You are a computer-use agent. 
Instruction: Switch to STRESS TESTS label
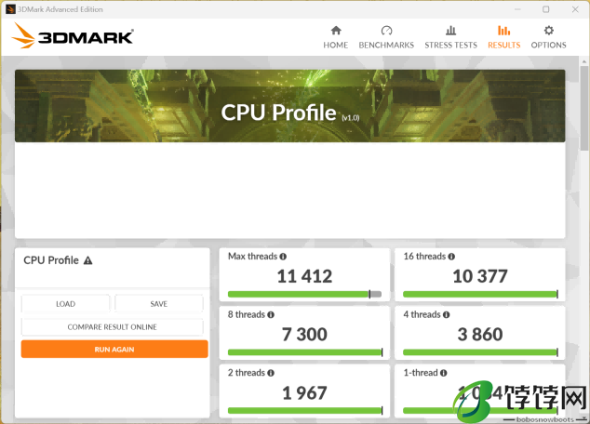coord(450,46)
